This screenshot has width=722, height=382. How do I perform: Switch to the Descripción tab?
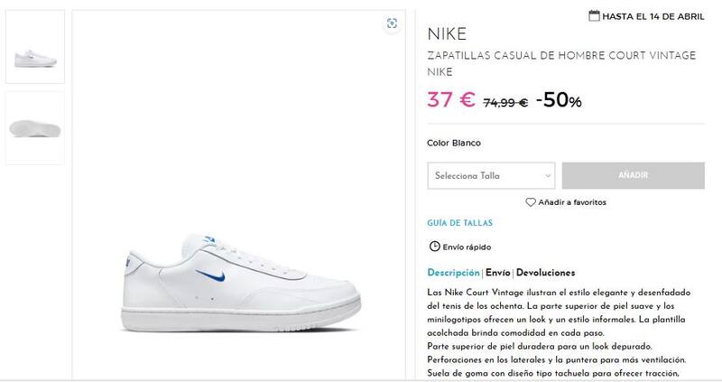click(453, 273)
